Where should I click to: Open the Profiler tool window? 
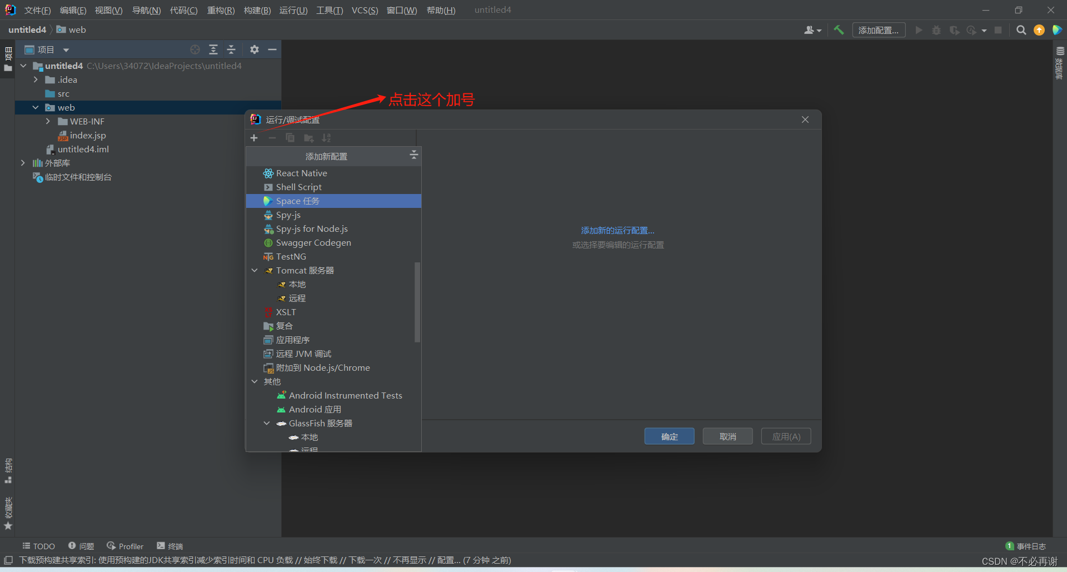(x=125, y=546)
